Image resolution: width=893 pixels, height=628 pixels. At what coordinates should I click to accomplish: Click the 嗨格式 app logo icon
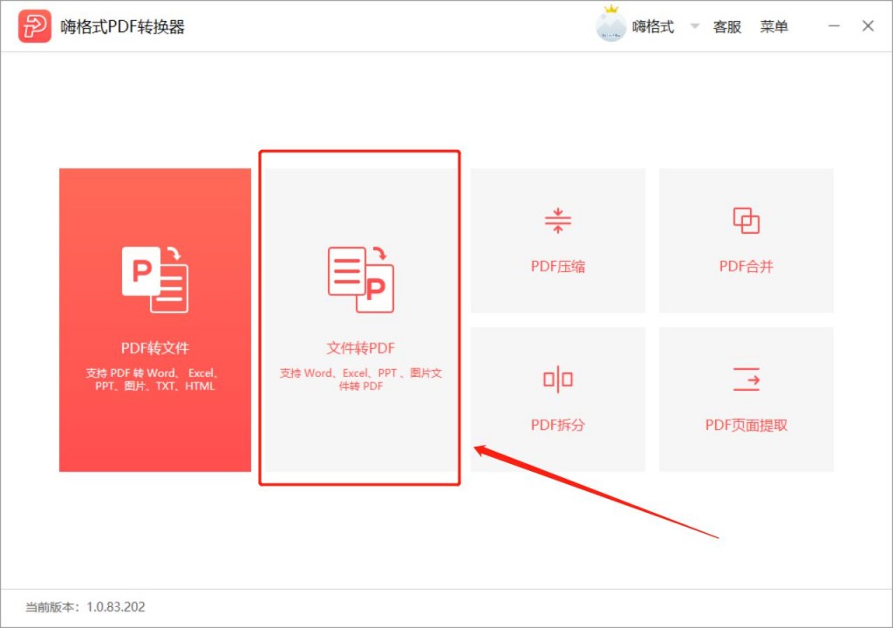[x=34, y=26]
